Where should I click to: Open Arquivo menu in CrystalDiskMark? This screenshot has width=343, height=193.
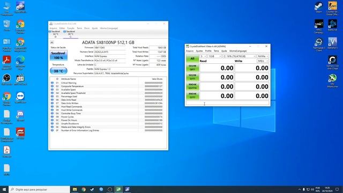point(190,51)
